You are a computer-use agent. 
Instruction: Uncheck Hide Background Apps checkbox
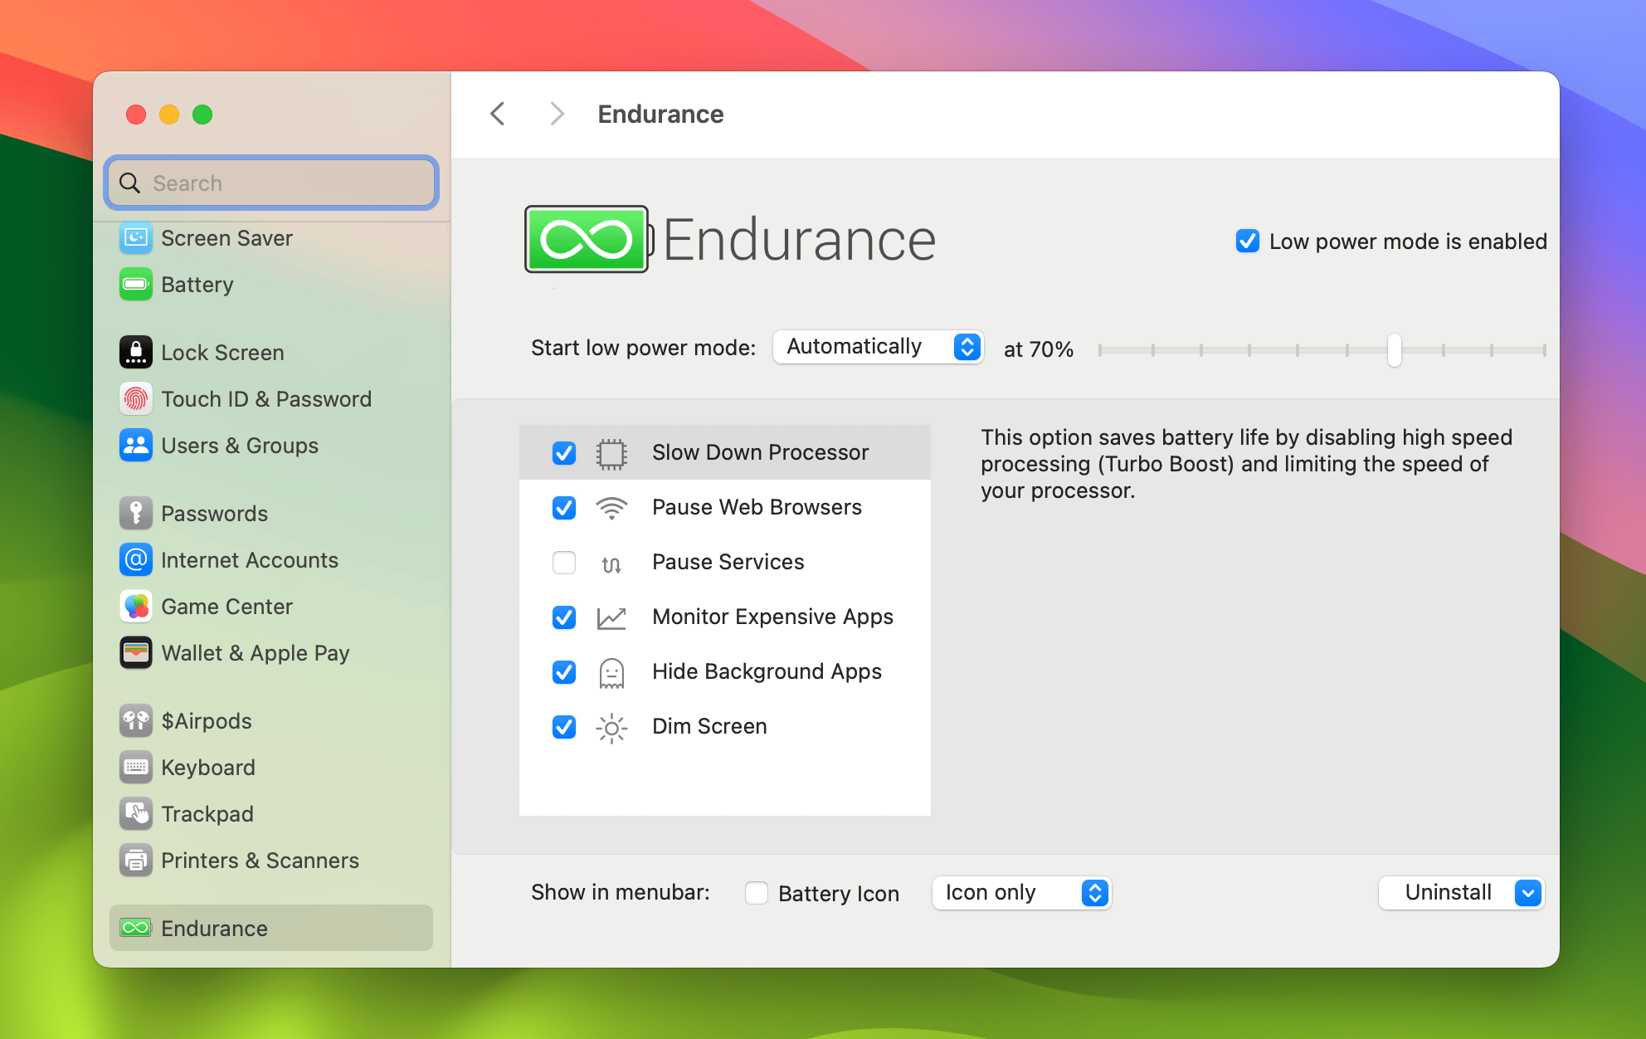coord(564,672)
